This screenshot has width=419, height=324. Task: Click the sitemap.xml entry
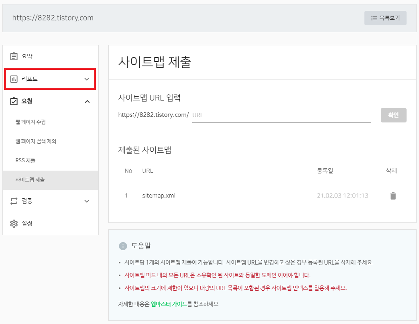[x=159, y=196]
